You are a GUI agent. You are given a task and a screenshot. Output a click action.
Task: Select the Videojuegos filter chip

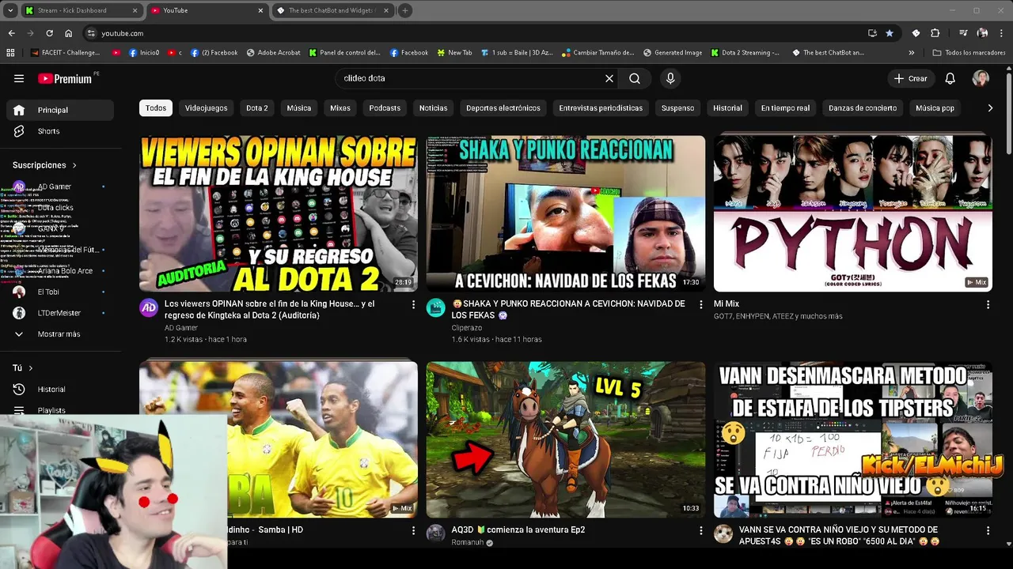tap(206, 107)
